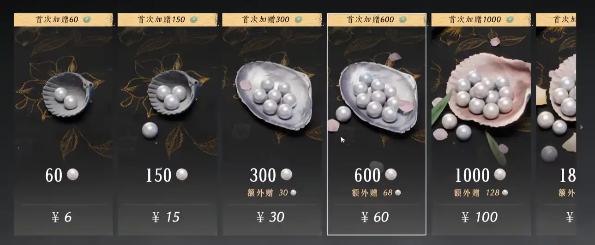Click the pearl icon beside 60
This screenshot has height=245, width=595.
[73, 174]
